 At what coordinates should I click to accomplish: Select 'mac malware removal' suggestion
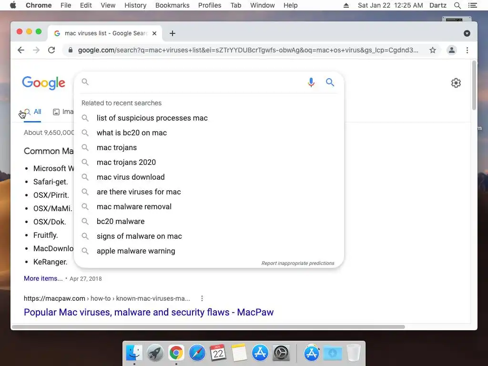click(x=209, y=207)
